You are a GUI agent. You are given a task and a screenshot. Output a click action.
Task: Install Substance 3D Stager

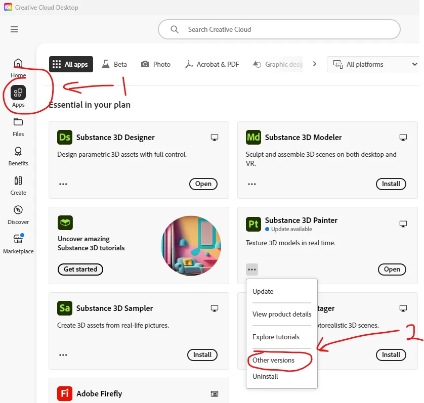[391, 354]
